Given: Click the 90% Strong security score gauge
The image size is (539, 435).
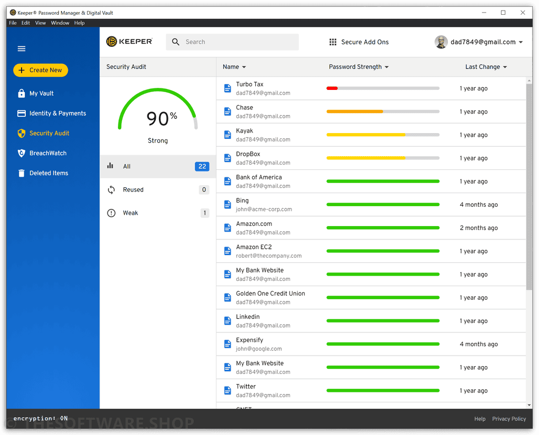Looking at the screenshot, I should click(x=158, y=115).
